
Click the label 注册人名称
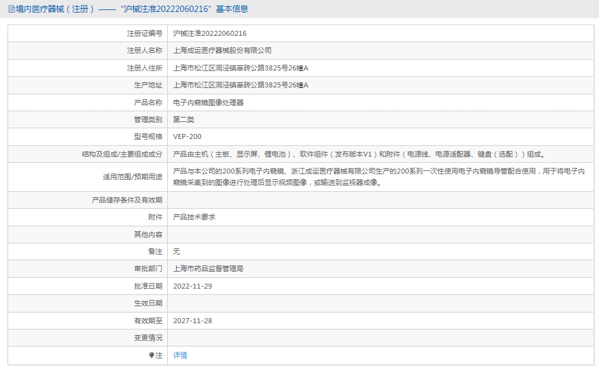click(x=145, y=50)
